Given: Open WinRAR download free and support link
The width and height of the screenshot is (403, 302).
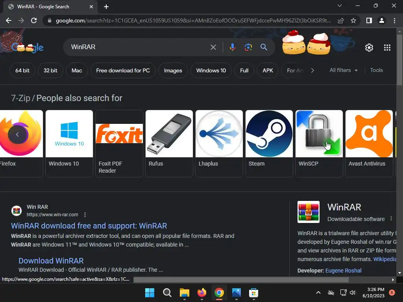Looking at the screenshot, I should 89,226.
